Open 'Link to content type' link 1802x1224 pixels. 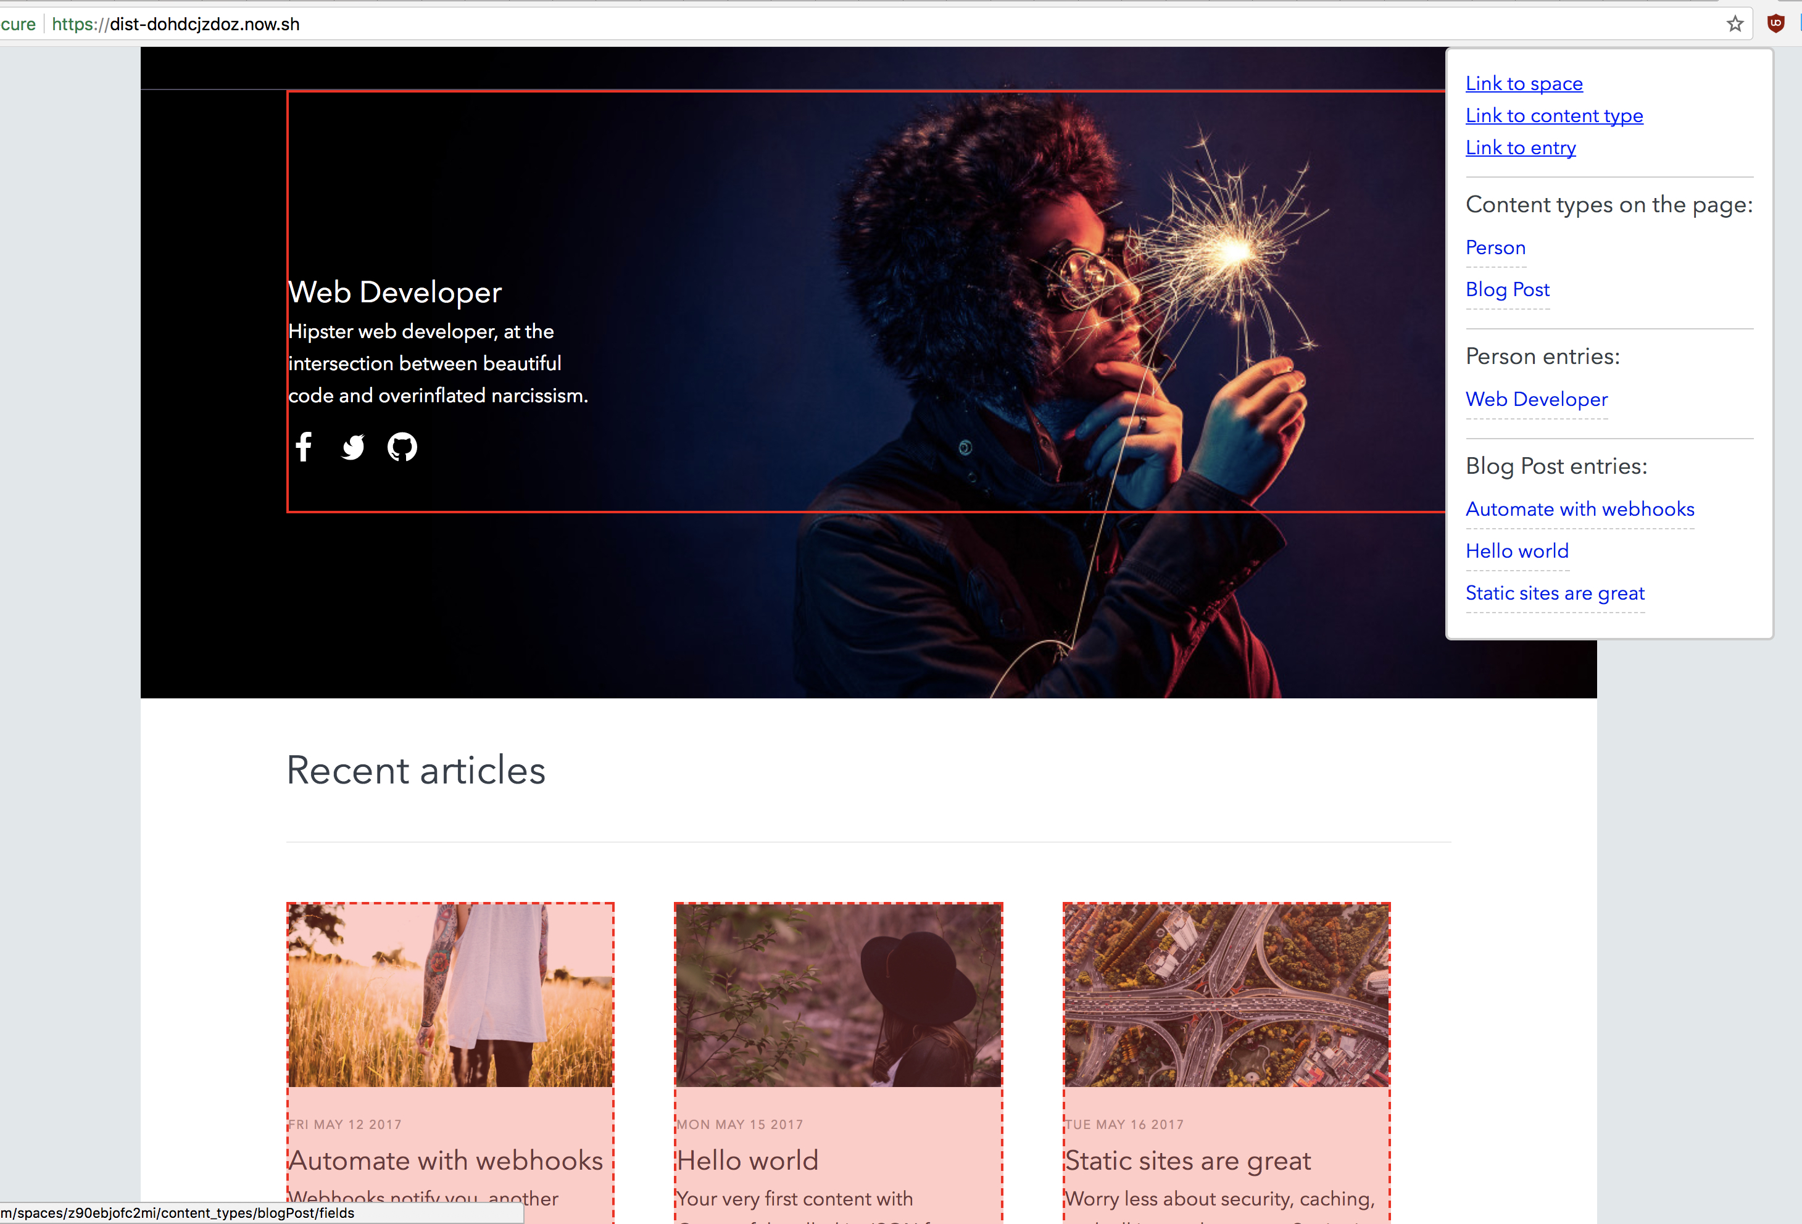(x=1553, y=115)
